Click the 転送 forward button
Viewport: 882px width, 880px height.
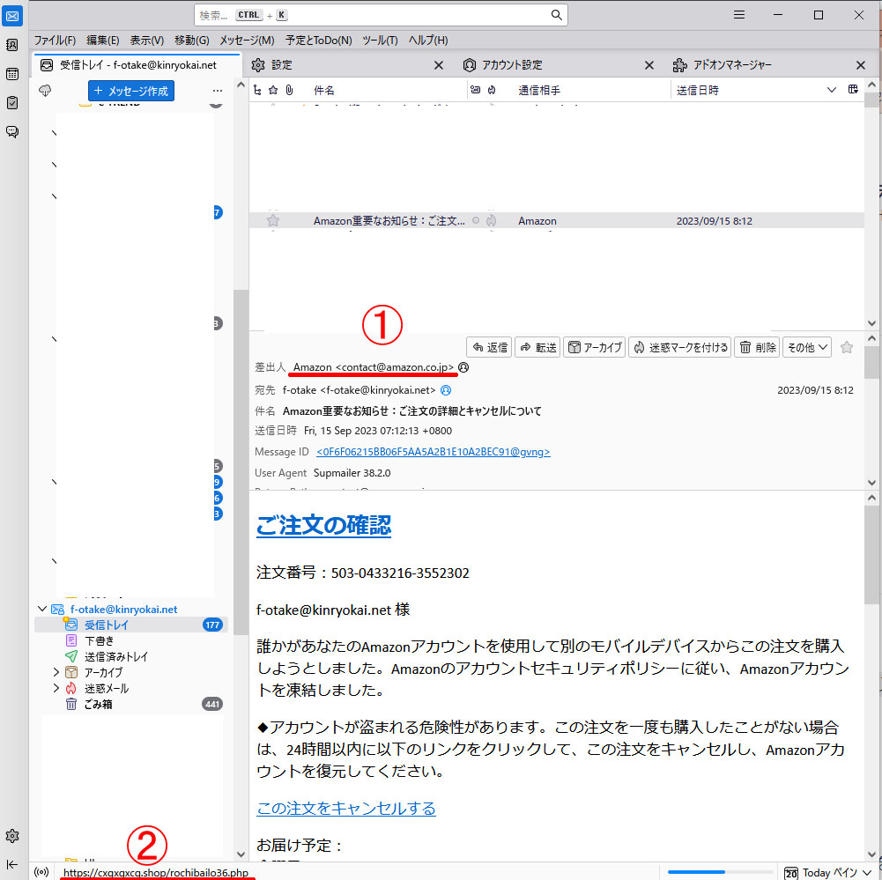click(x=537, y=347)
